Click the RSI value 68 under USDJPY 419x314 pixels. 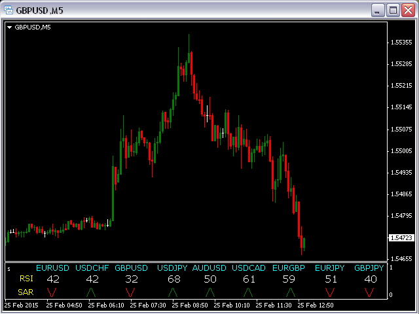click(173, 279)
